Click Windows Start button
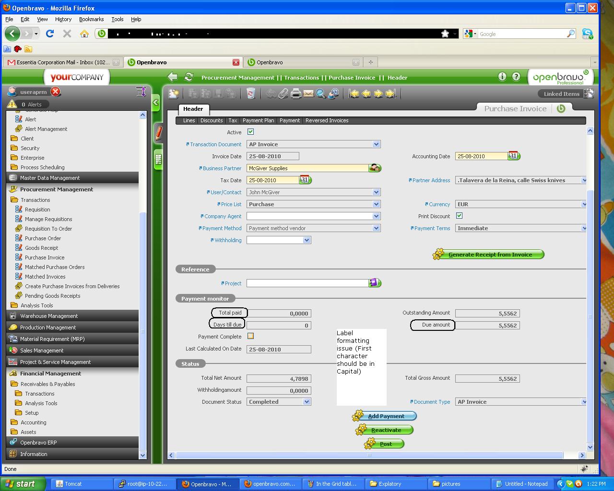 (x=23, y=484)
